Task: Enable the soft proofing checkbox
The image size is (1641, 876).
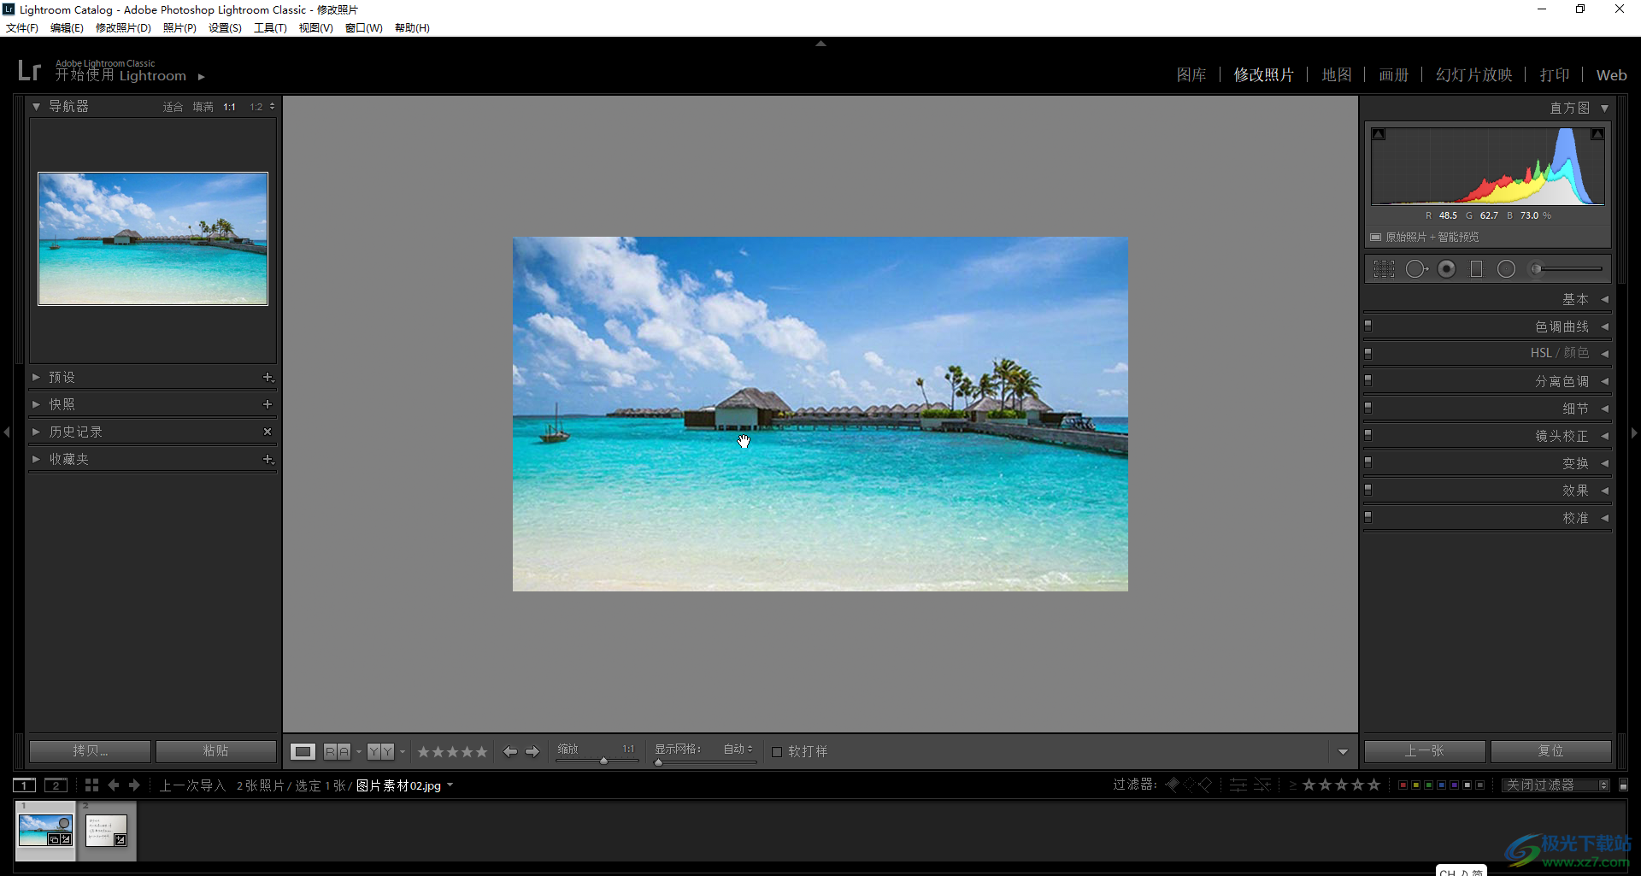Action: tap(777, 752)
